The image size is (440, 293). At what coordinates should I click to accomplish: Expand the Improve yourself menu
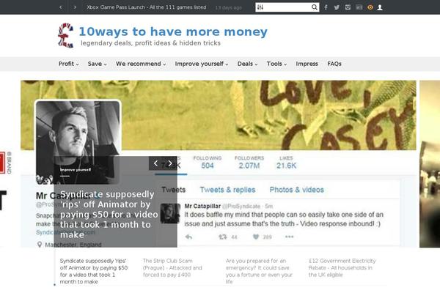(202, 64)
